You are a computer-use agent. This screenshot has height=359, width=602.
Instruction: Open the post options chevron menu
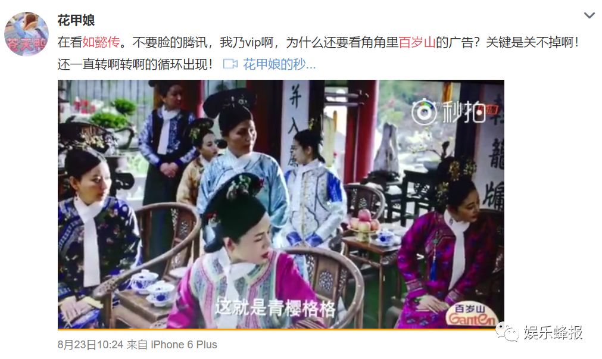pos(589,15)
